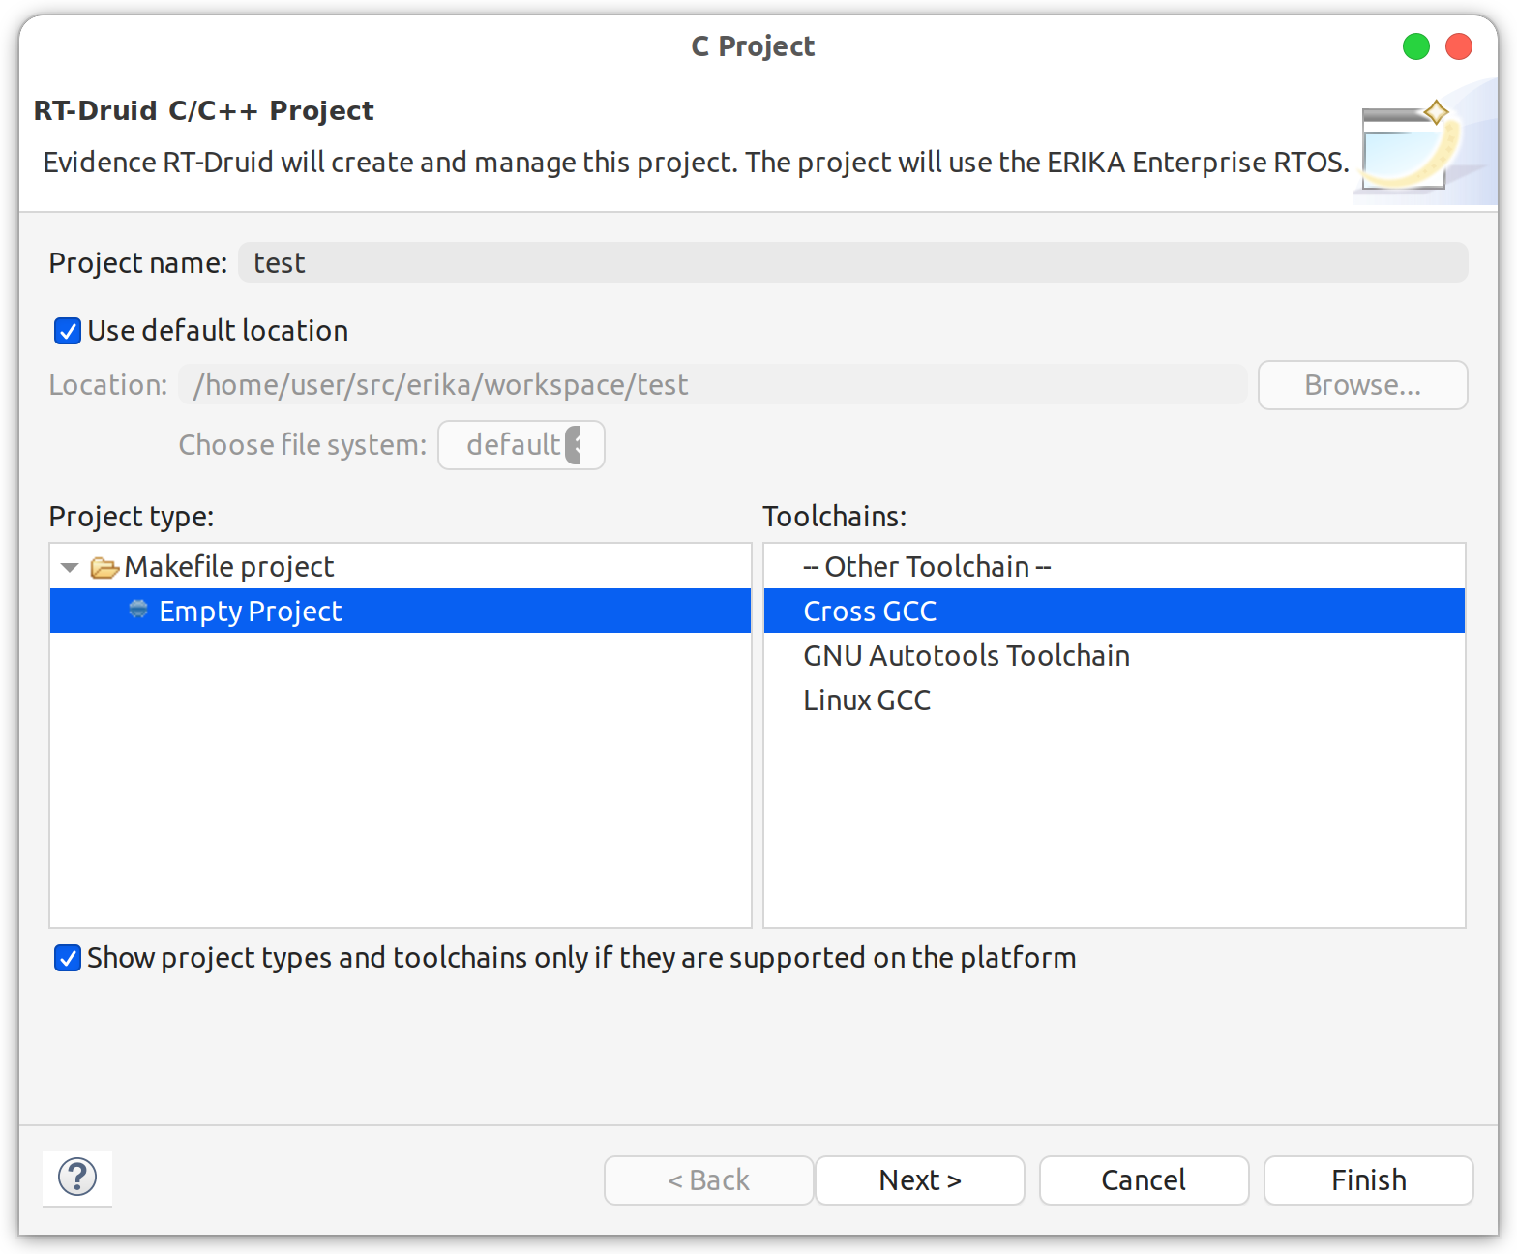Collapse the Makefile project tree node

[70, 567]
